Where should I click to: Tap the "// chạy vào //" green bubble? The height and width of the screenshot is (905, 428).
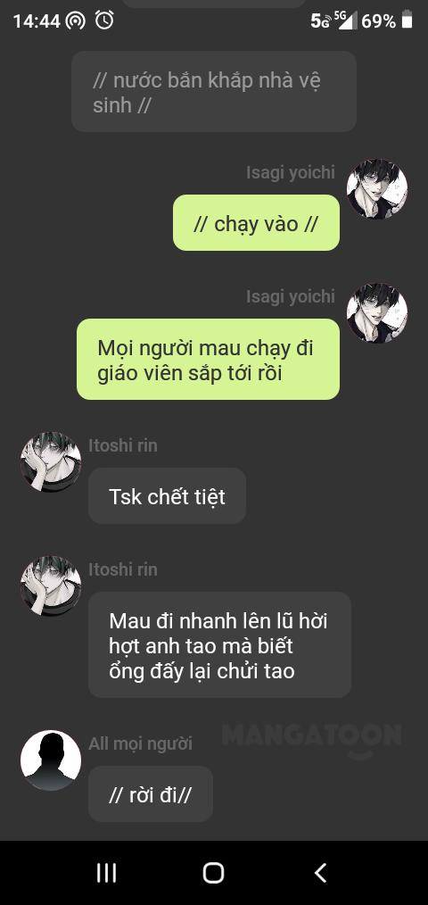(256, 223)
